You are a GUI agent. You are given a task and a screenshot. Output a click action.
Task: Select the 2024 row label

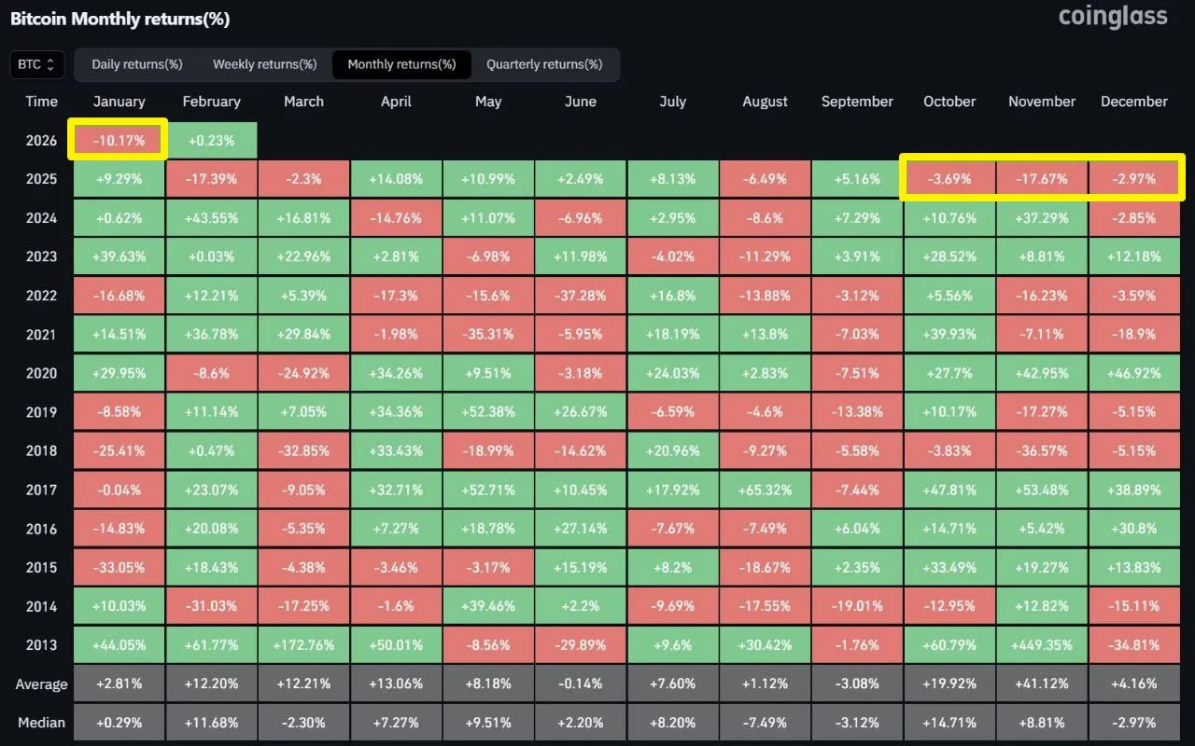(x=41, y=218)
